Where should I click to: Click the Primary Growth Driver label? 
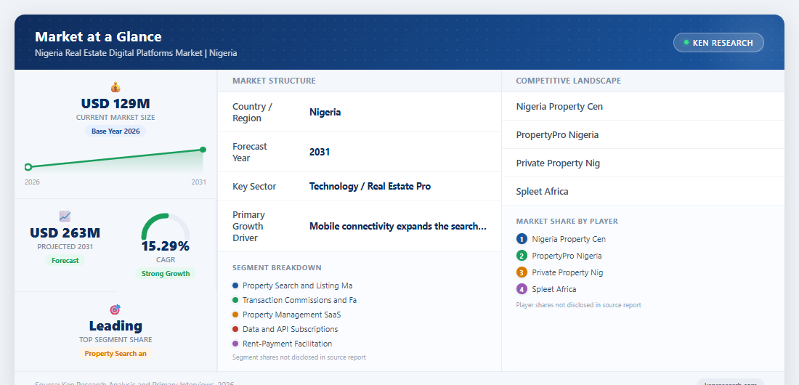point(248,227)
